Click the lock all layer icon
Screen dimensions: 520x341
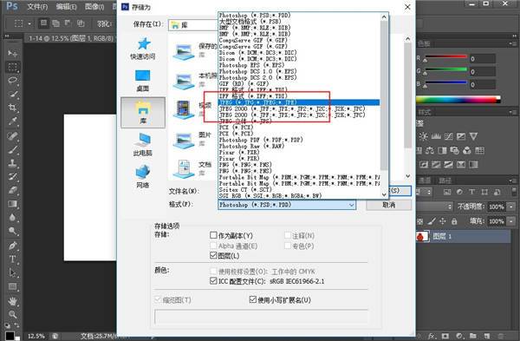[x=454, y=220]
